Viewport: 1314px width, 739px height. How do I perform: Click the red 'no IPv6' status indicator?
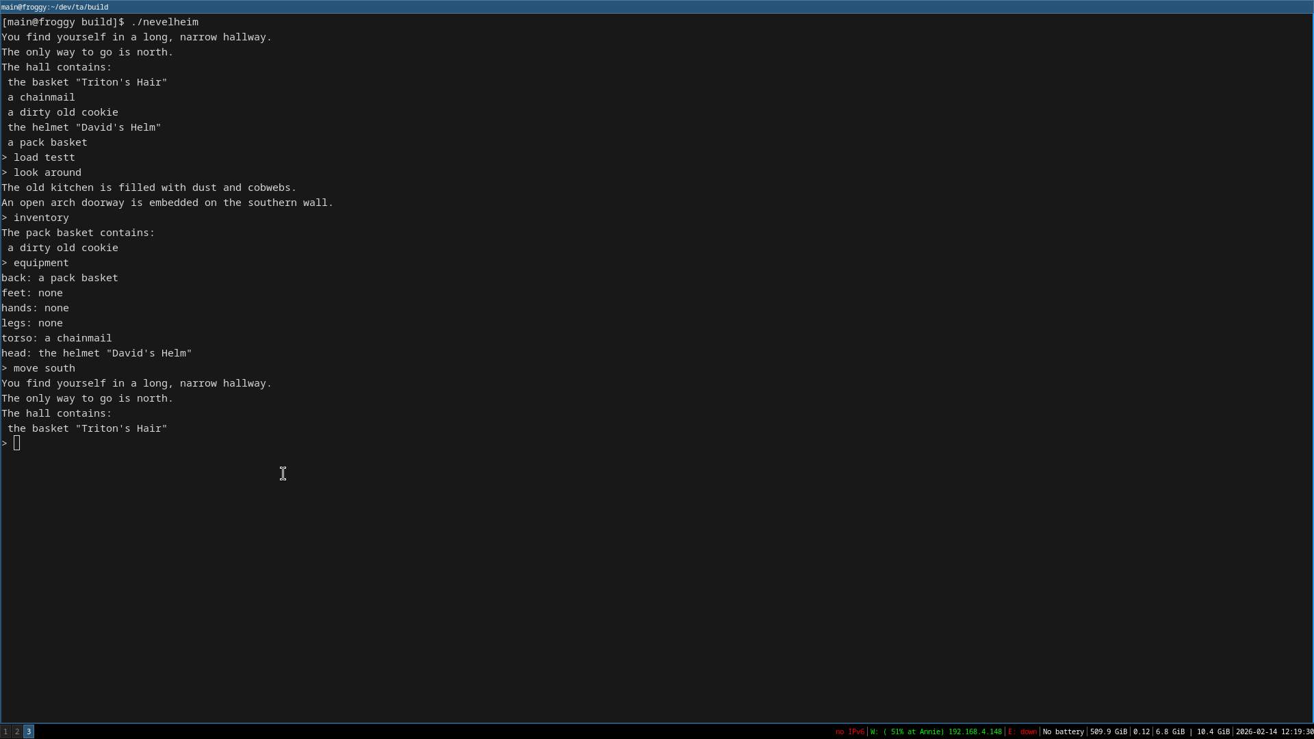(849, 732)
